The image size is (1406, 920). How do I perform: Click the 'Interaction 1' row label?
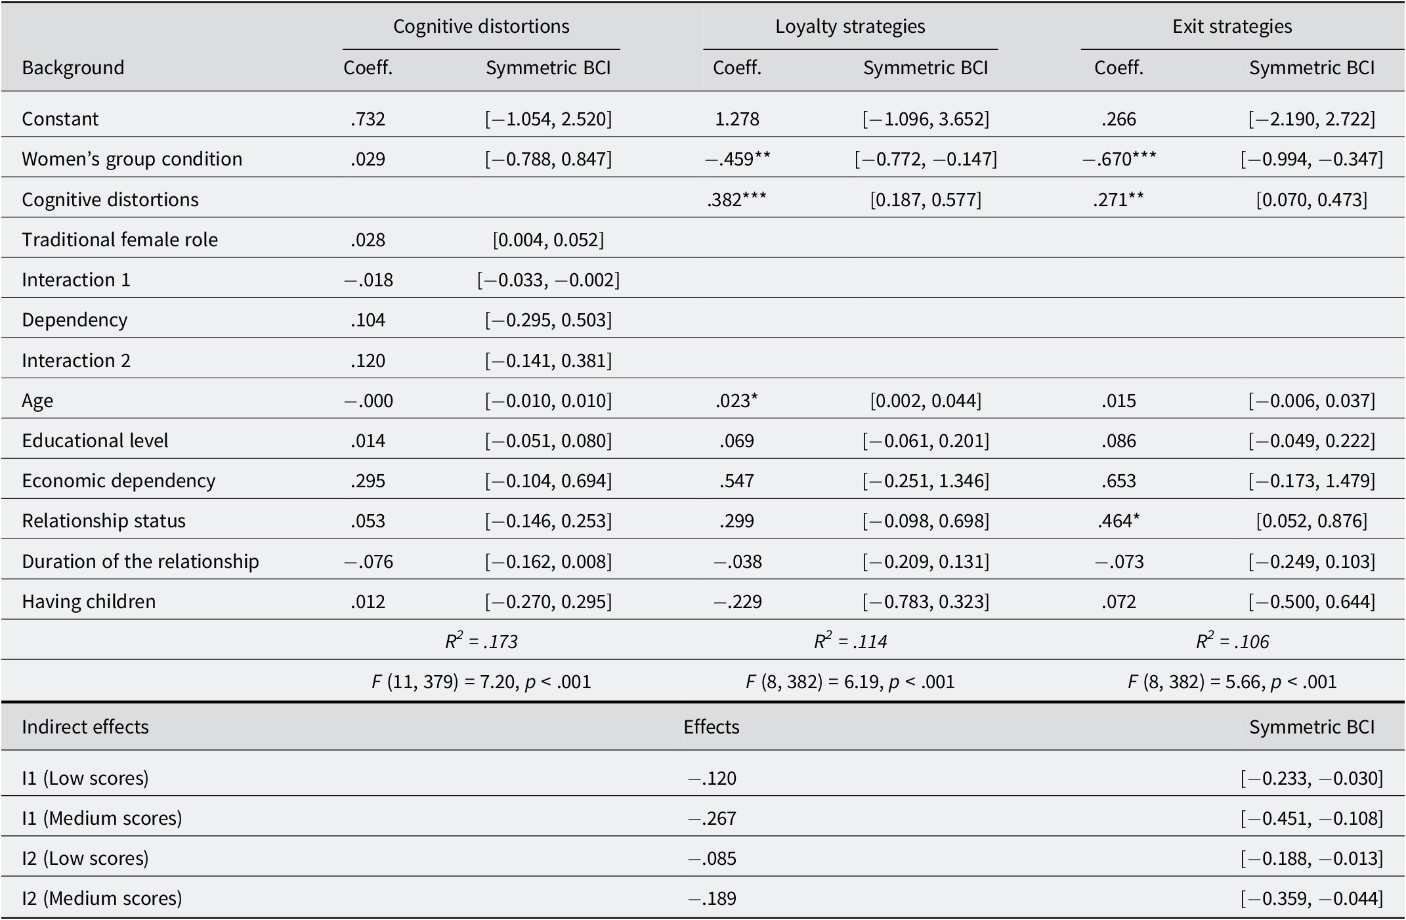76,280
